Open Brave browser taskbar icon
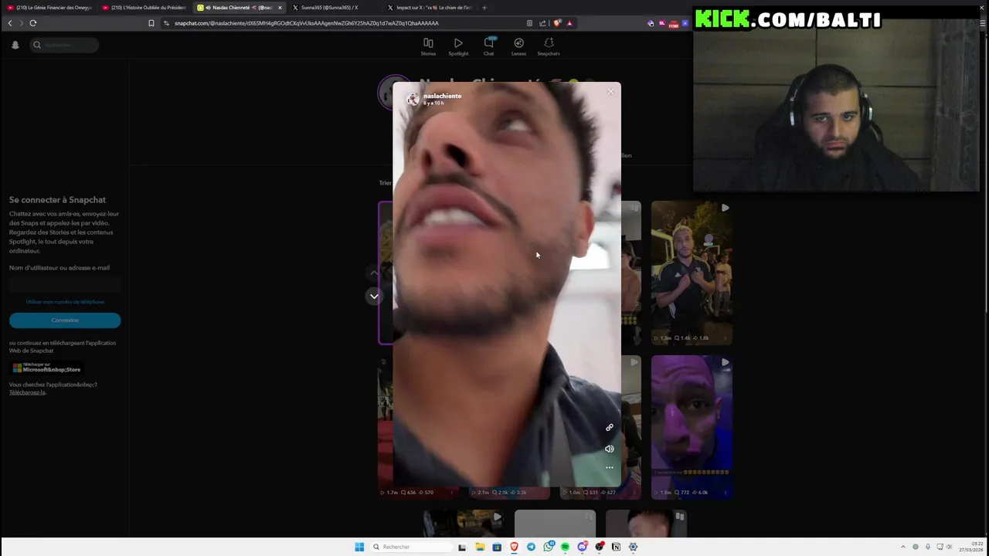 pyautogui.click(x=514, y=547)
